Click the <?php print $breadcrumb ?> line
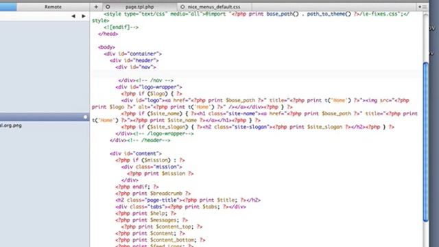The height and width of the screenshot is (247, 439). pos(153,193)
